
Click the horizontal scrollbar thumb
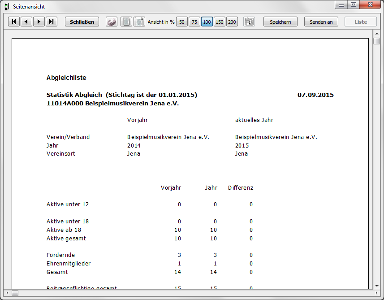click(x=15, y=293)
